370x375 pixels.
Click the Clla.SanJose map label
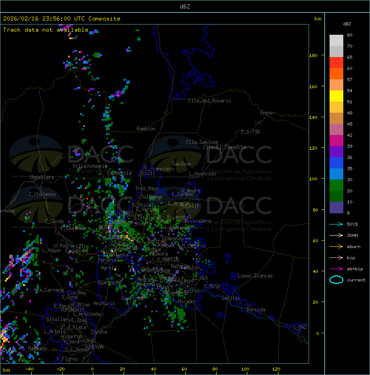coord(202,142)
